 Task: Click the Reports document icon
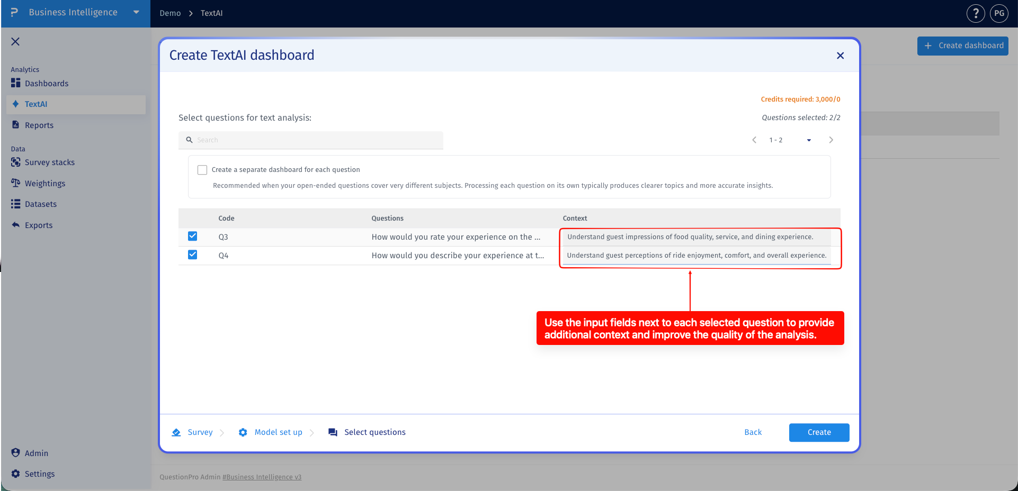(15, 125)
